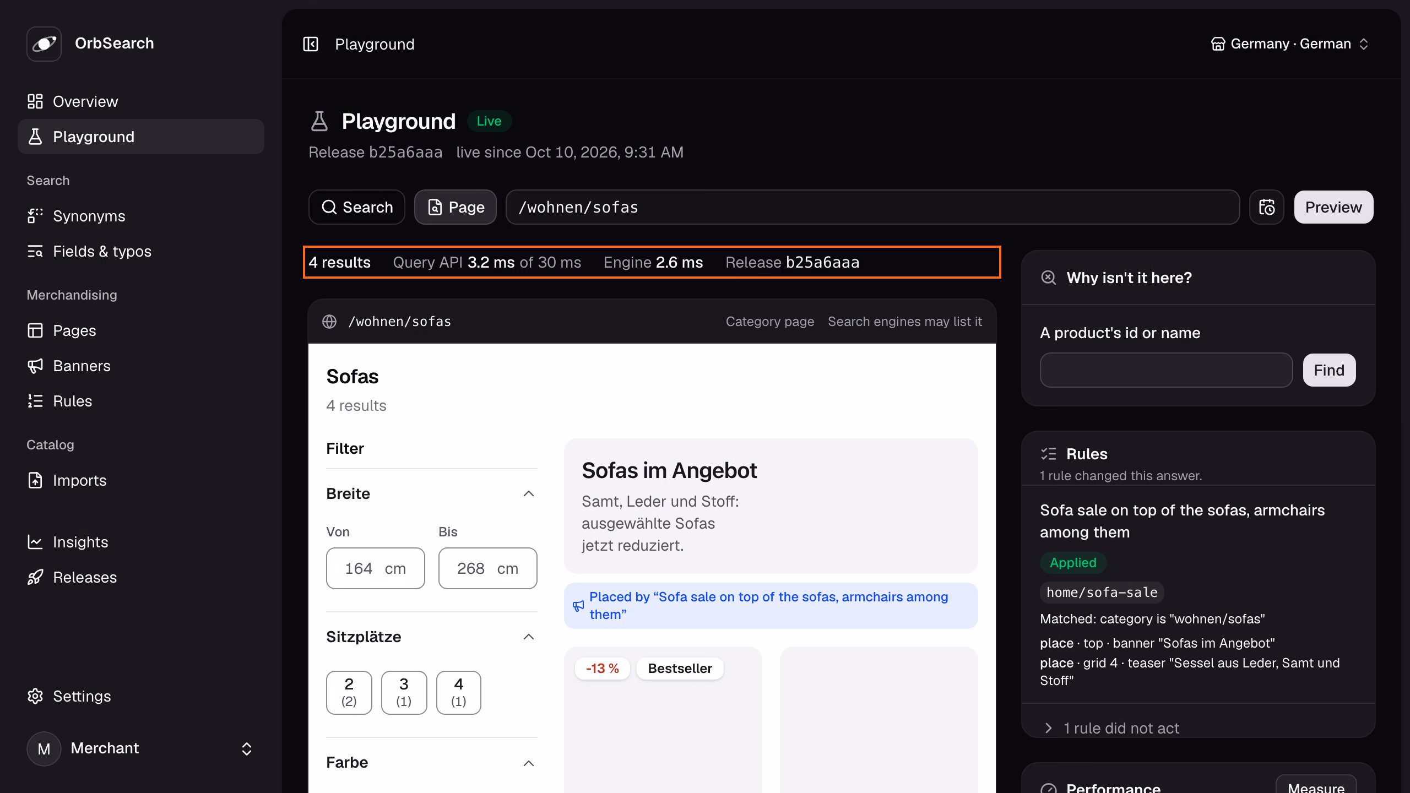Collapse the Farbe filter section
The height and width of the screenshot is (793, 1410).
pos(432,763)
